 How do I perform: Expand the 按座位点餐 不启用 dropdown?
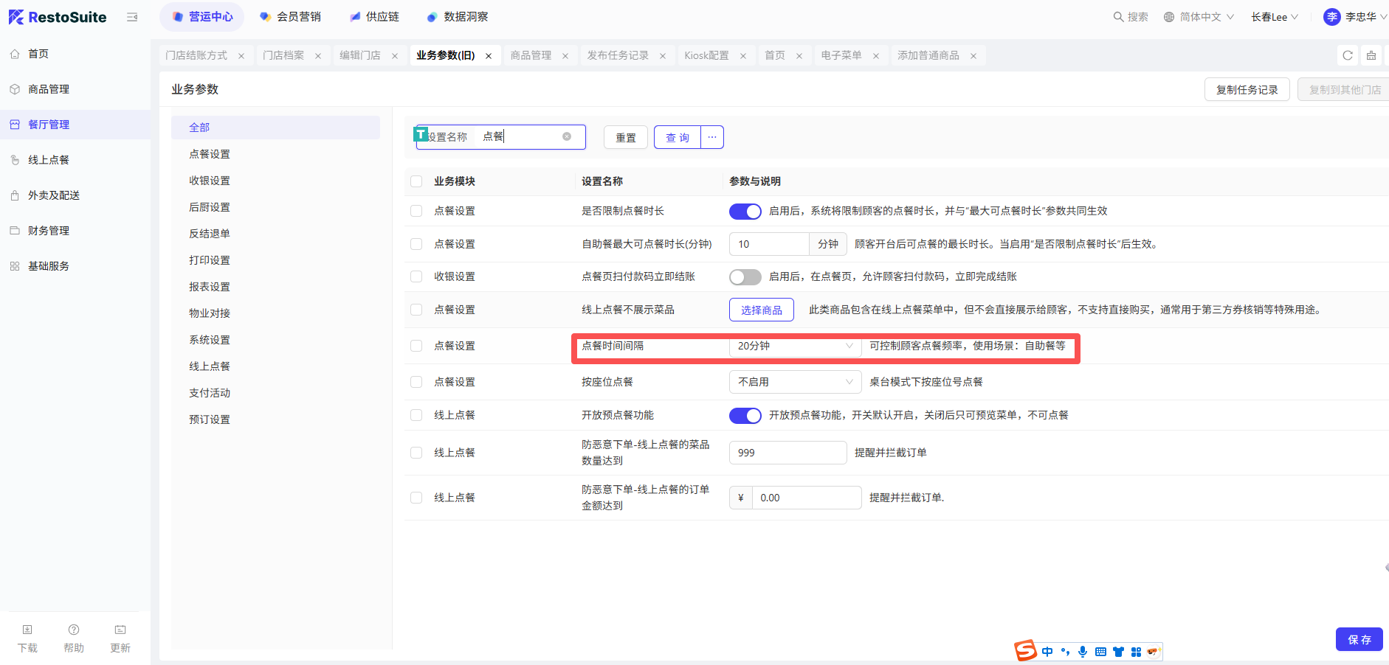click(x=794, y=382)
